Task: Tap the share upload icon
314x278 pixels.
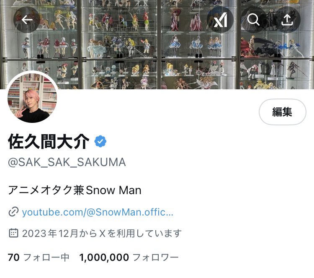Action: [x=287, y=20]
